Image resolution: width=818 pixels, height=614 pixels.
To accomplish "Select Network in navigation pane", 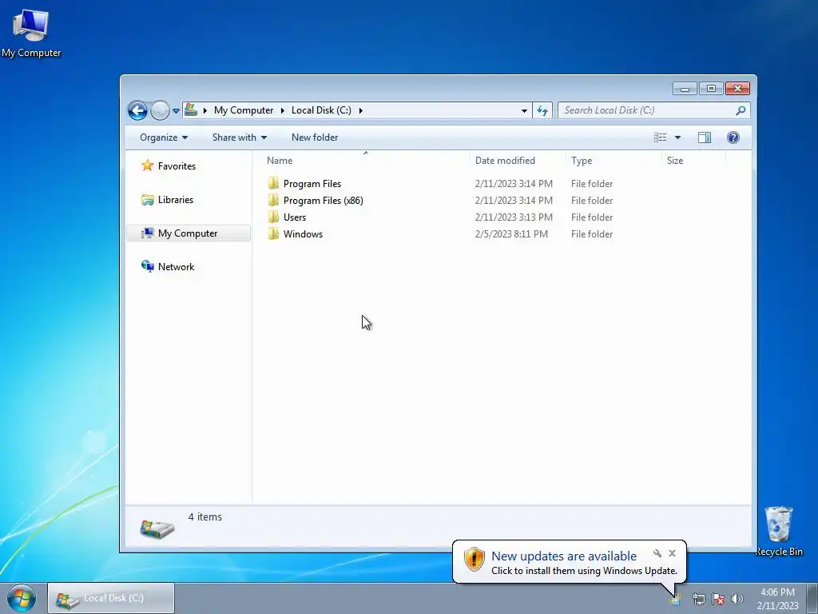I will tap(176, 267).
